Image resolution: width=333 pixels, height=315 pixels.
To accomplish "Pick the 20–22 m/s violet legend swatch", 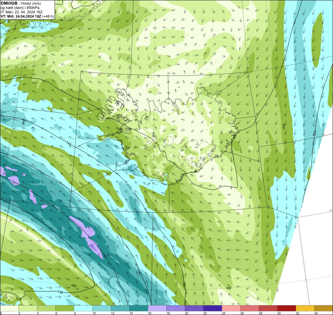I will pos(194,308).
